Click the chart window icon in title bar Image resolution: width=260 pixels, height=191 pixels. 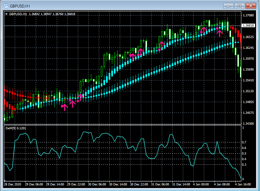(6, 6)
